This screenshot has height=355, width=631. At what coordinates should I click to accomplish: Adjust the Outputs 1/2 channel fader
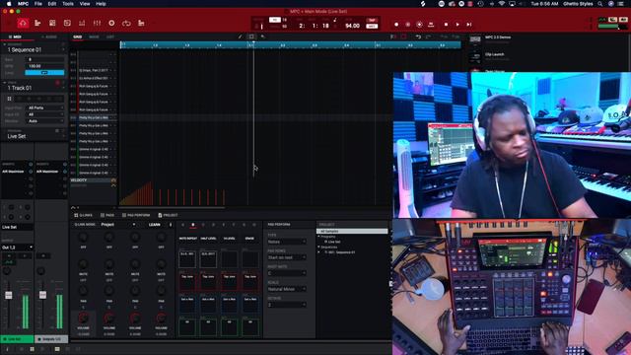[42, 295]
